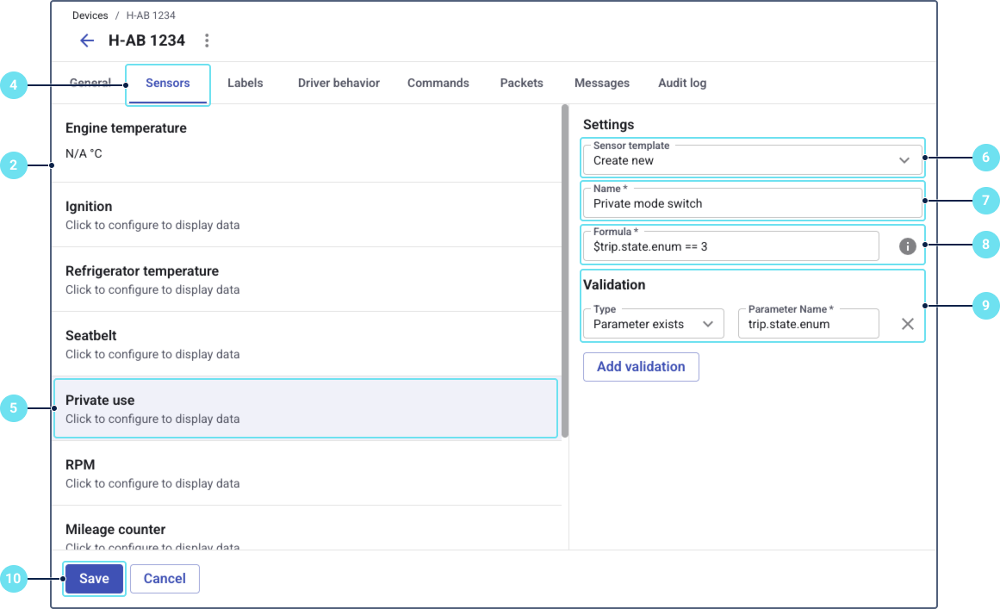Save the sensor configuration

pyautogui.click(x=93, y=578)
